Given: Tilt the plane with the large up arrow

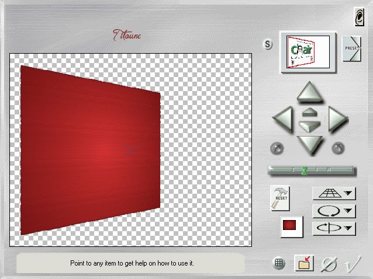Looking at the screenshot, I should pyautogui.click(x=309, y=92).
